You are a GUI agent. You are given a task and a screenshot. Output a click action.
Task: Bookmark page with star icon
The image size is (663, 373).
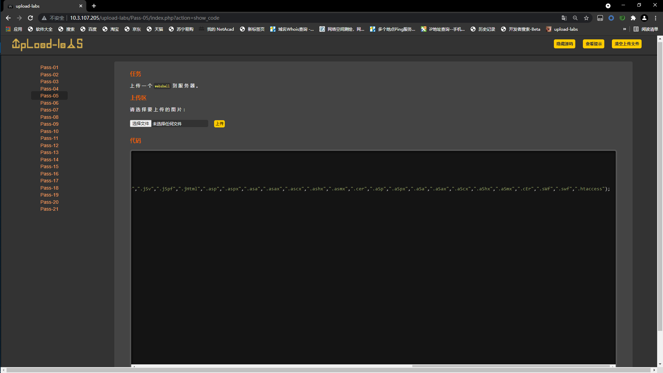tap(586, 18)
